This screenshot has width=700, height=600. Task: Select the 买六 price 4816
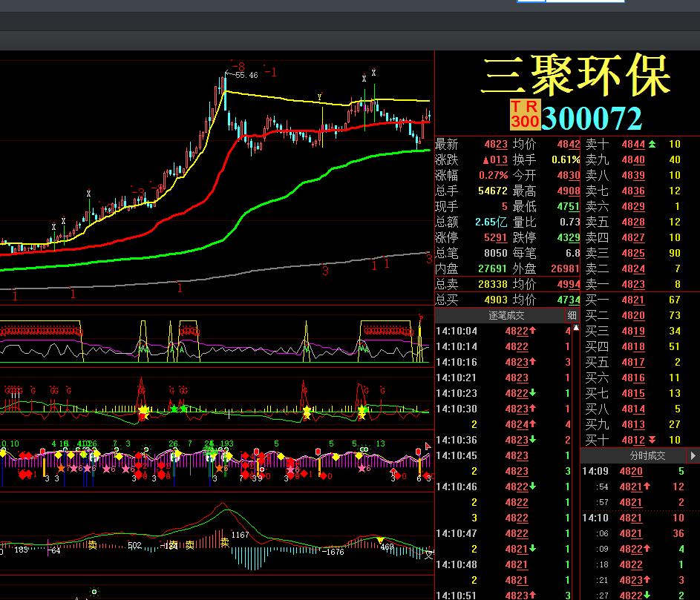(633, 378)
